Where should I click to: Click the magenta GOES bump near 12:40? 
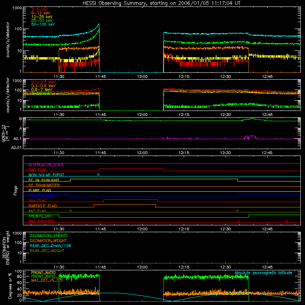250,137
